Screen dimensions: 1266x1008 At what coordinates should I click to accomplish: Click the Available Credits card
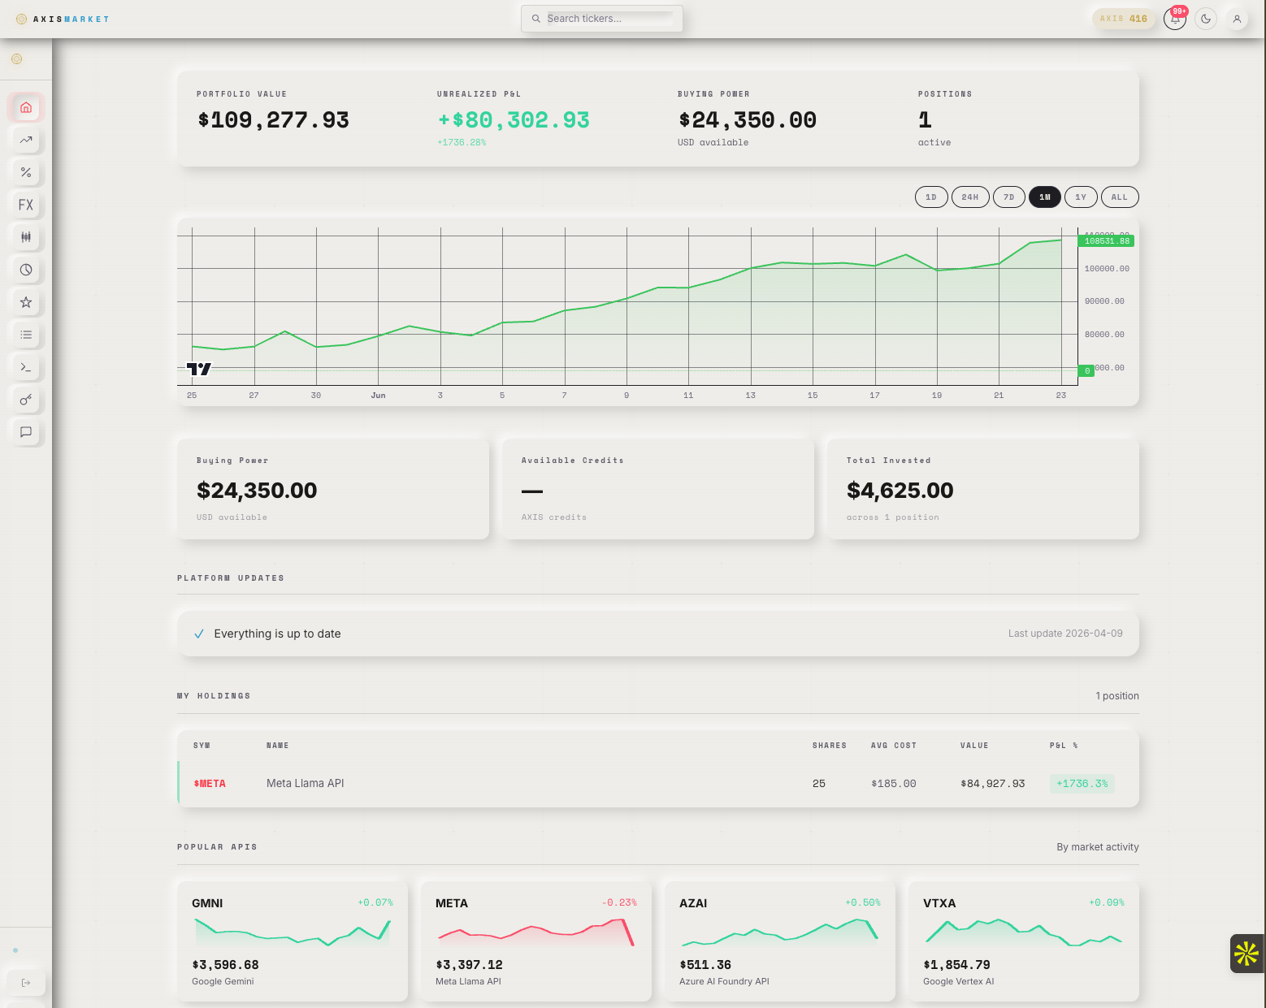click(x=658, y=489)
